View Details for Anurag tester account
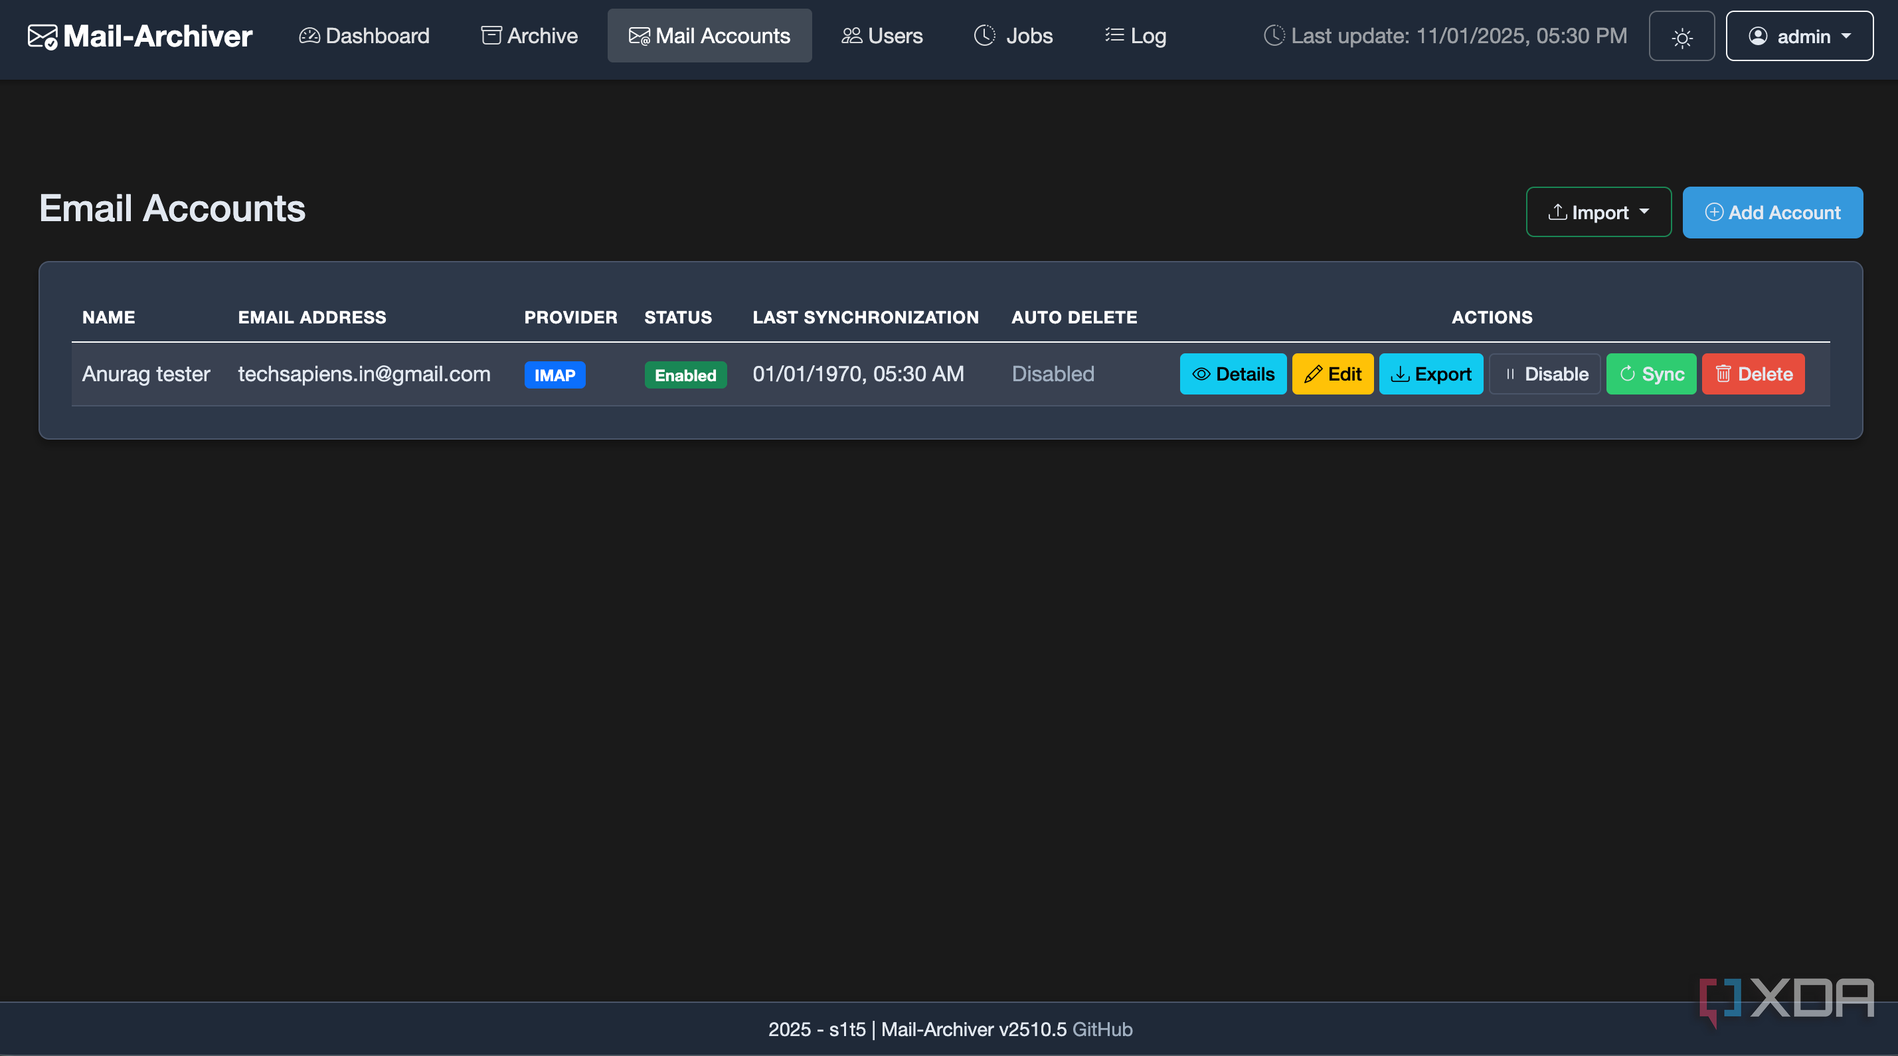The height and width of the screenshot is (1056, 1898). pos(1233,375)
